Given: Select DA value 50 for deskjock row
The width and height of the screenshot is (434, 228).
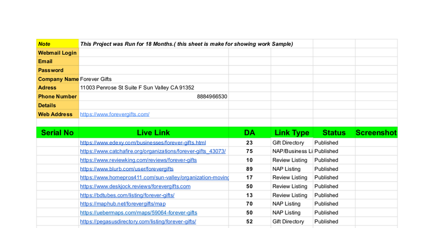Looking at the screenshot, I should pyautogui.click(x=250, y=186).
